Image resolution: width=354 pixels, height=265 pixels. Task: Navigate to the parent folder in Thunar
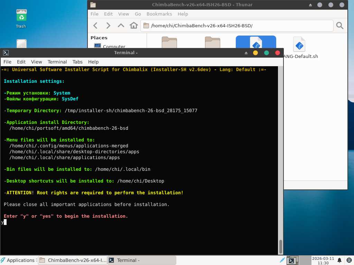[121, 26]
